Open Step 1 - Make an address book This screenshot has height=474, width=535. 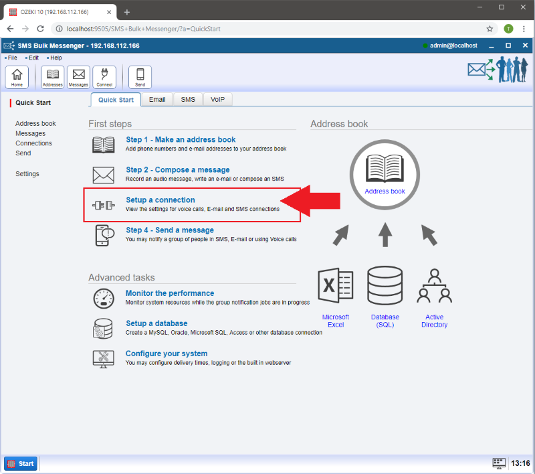click(x=181, y=140)
